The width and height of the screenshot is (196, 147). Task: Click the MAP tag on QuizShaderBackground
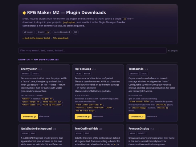[x=33, y=133]
